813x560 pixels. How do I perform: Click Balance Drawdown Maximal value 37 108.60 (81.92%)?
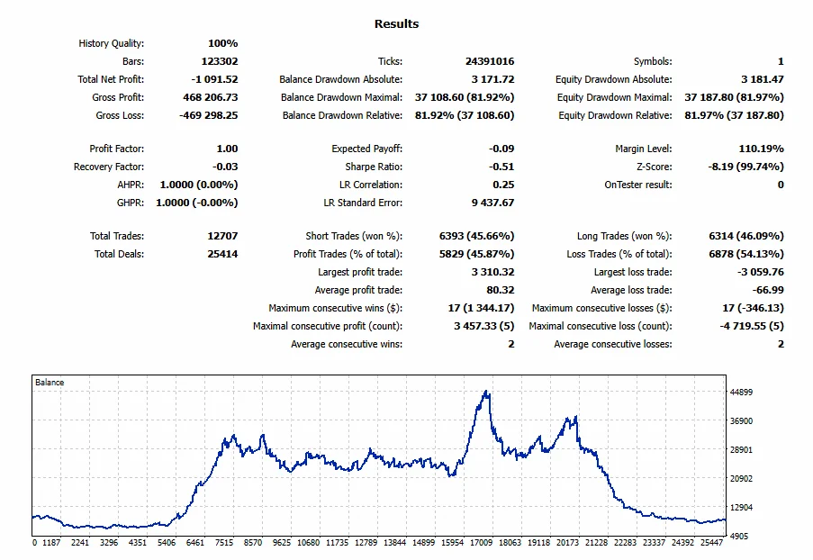(465, 97)
